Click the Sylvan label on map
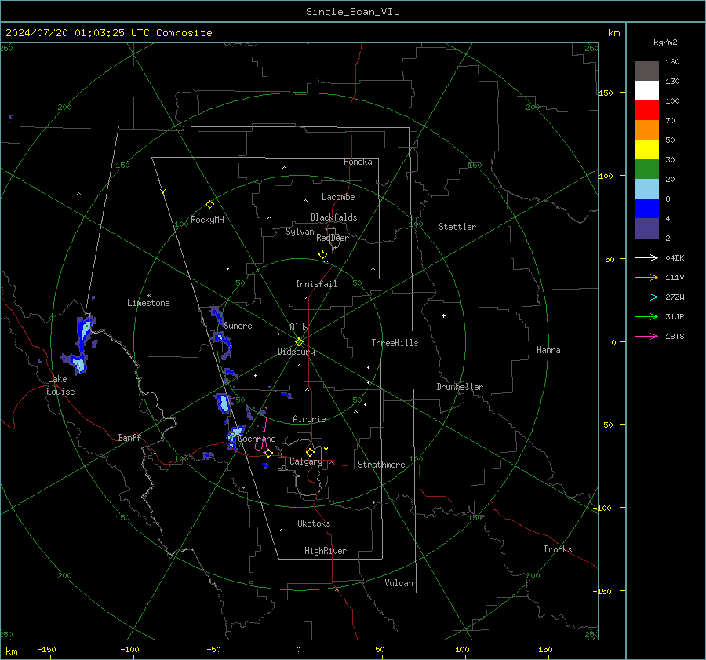The image size is (706, 660). [x=300, y=232]
